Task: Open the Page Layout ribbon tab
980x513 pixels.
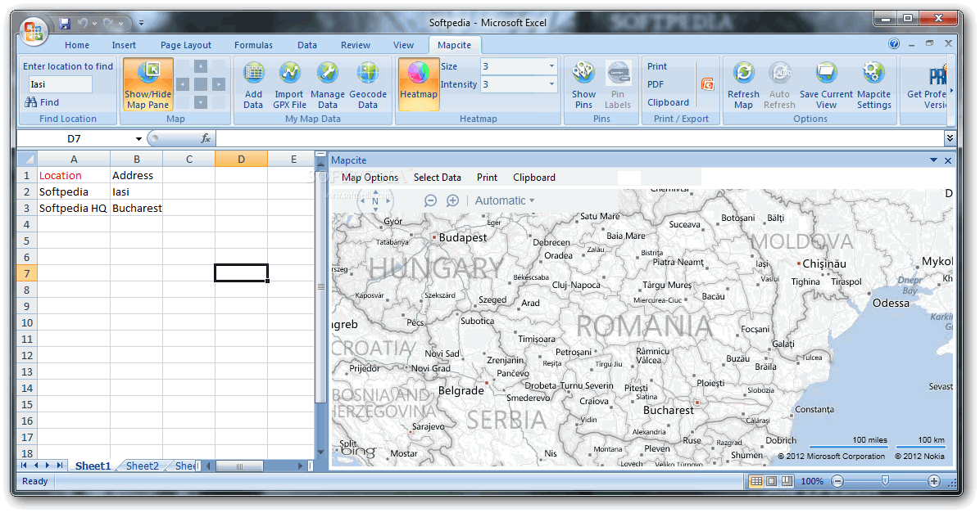Action: (x=186, y=45)
